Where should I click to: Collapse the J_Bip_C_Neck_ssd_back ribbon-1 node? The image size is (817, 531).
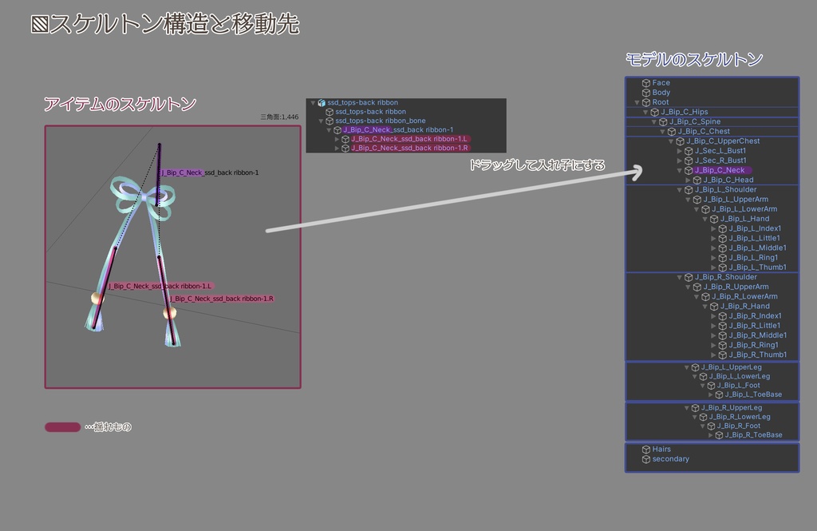click(x=330, y=130)
